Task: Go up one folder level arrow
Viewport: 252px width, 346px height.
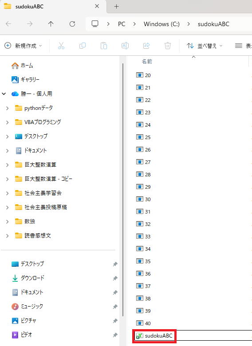Action: click(51, 24)
